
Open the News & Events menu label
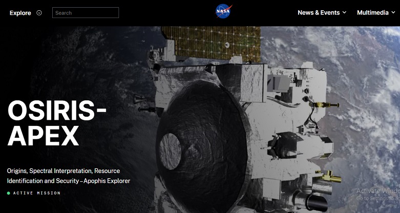pos(319,13)
